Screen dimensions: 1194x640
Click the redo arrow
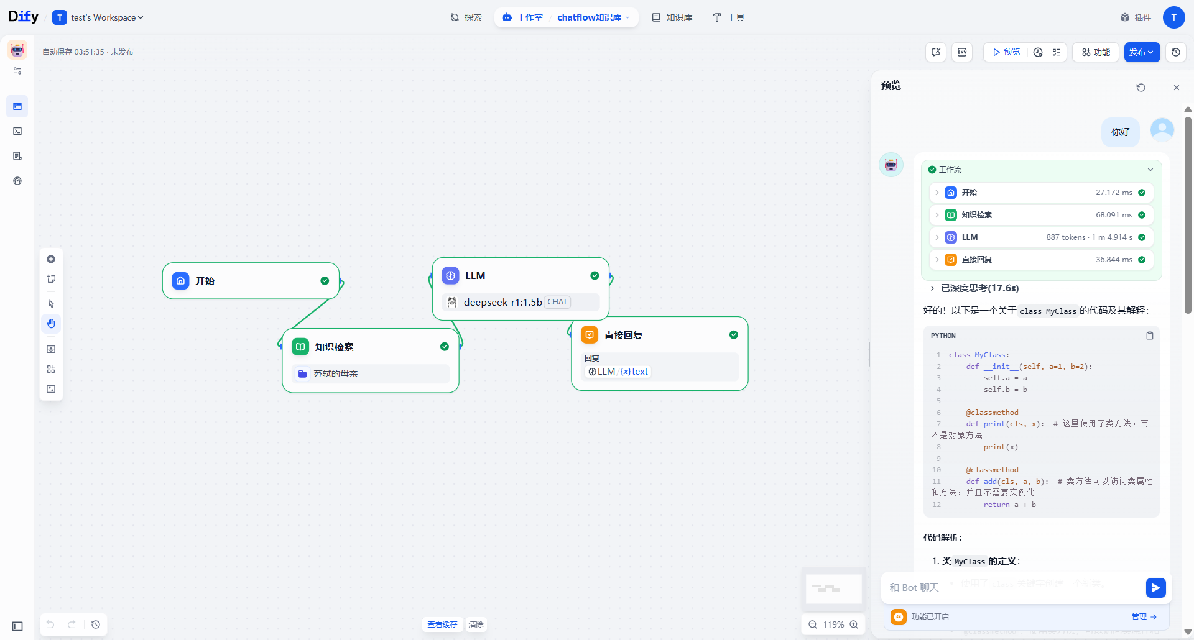[x=72, y=624]
